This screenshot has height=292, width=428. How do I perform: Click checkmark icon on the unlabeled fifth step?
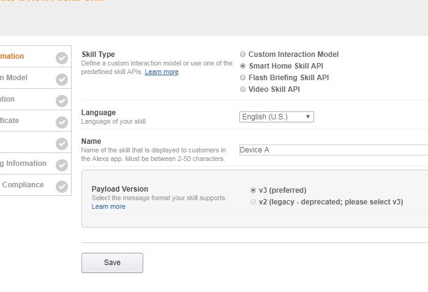pyautogui.click(x=62, y=144)
